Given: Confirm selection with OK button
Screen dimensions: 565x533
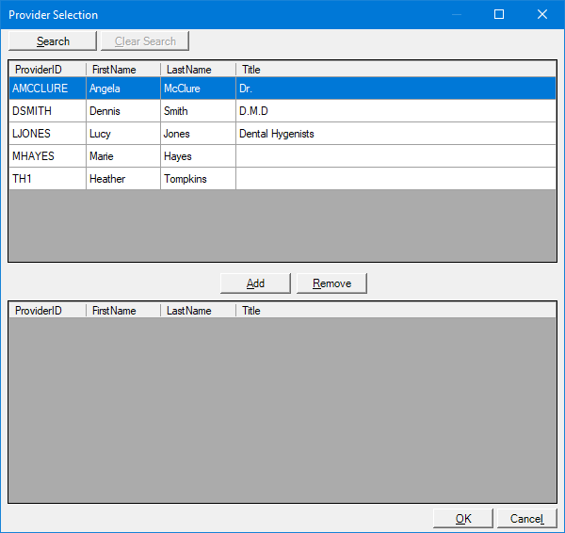Looking at the screenshot, I should click(463, 519).
